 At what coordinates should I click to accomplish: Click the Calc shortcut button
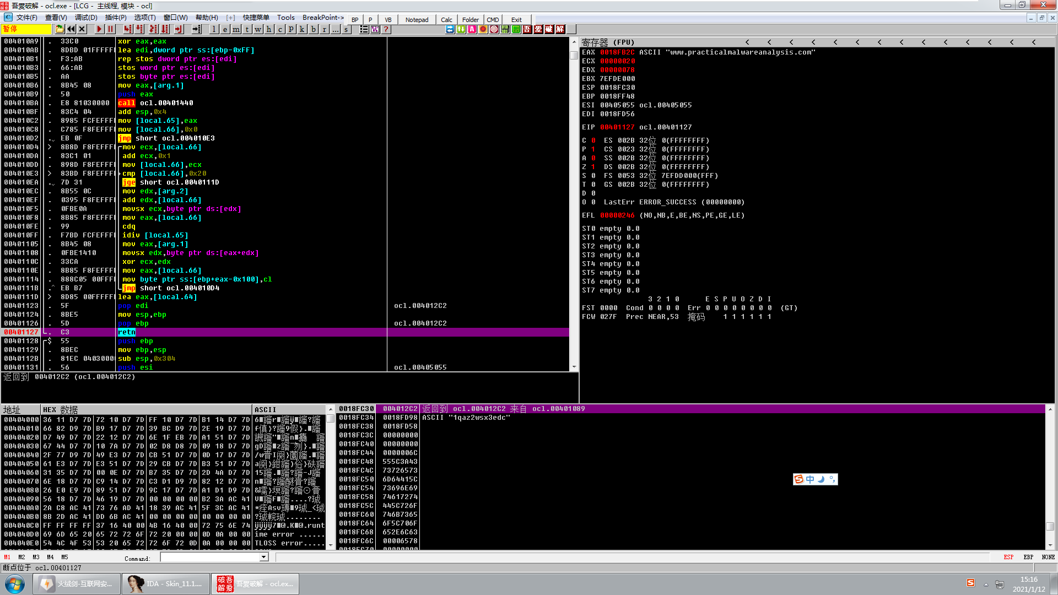446,19
